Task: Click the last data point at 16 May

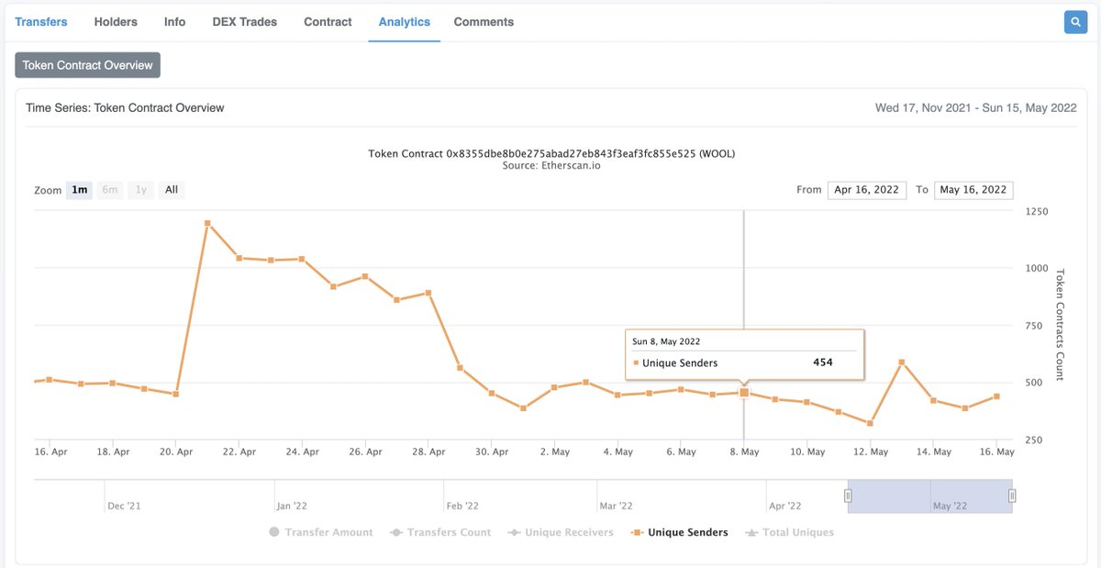Action: (996, 396)
